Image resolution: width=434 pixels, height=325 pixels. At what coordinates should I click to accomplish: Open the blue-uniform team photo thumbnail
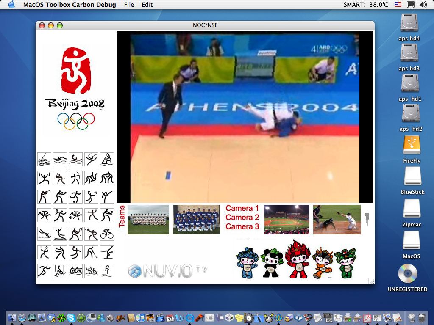click(x=196, y=220)
